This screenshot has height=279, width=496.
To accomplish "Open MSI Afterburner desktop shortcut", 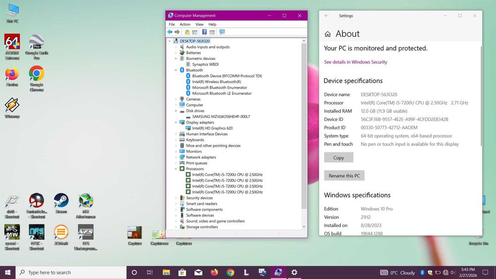I will point(86,206).
